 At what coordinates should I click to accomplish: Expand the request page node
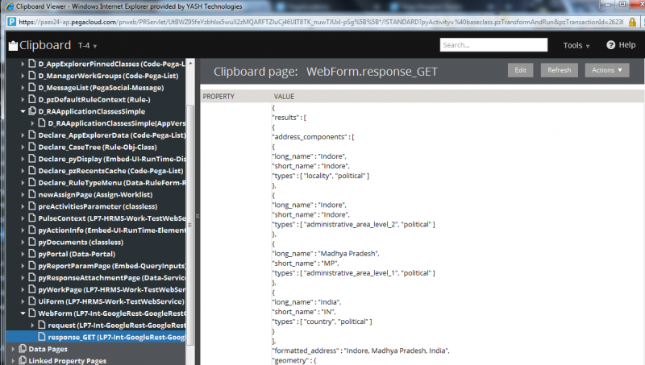tap(32, 326)
